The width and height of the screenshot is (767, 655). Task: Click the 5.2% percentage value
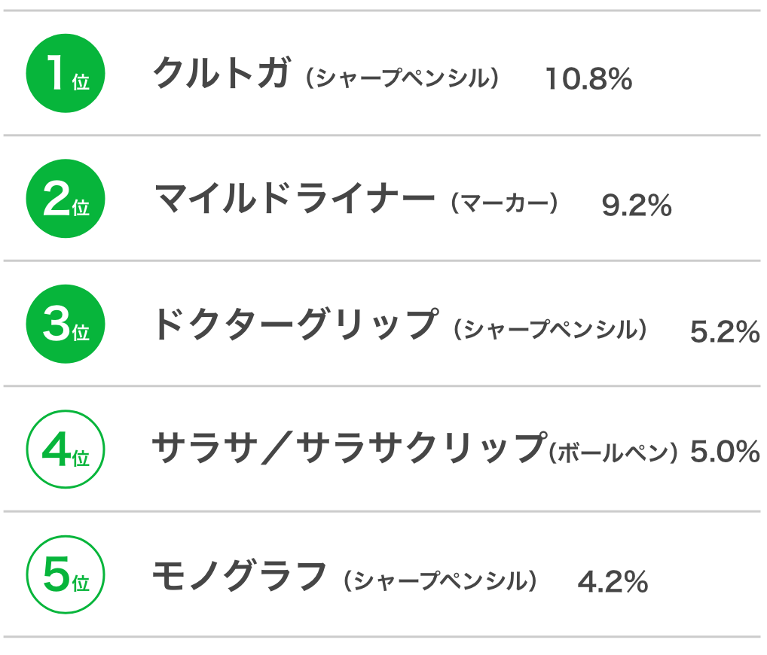[x=725, y=331]
